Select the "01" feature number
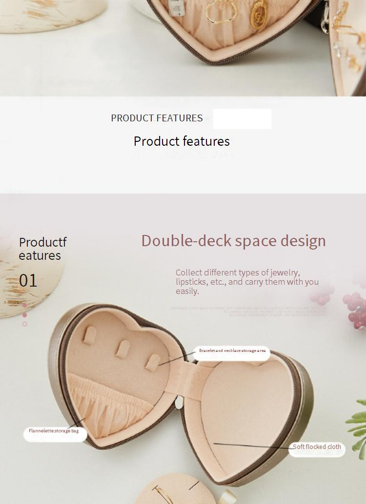The image size is (366, 504). coord(28,281)
